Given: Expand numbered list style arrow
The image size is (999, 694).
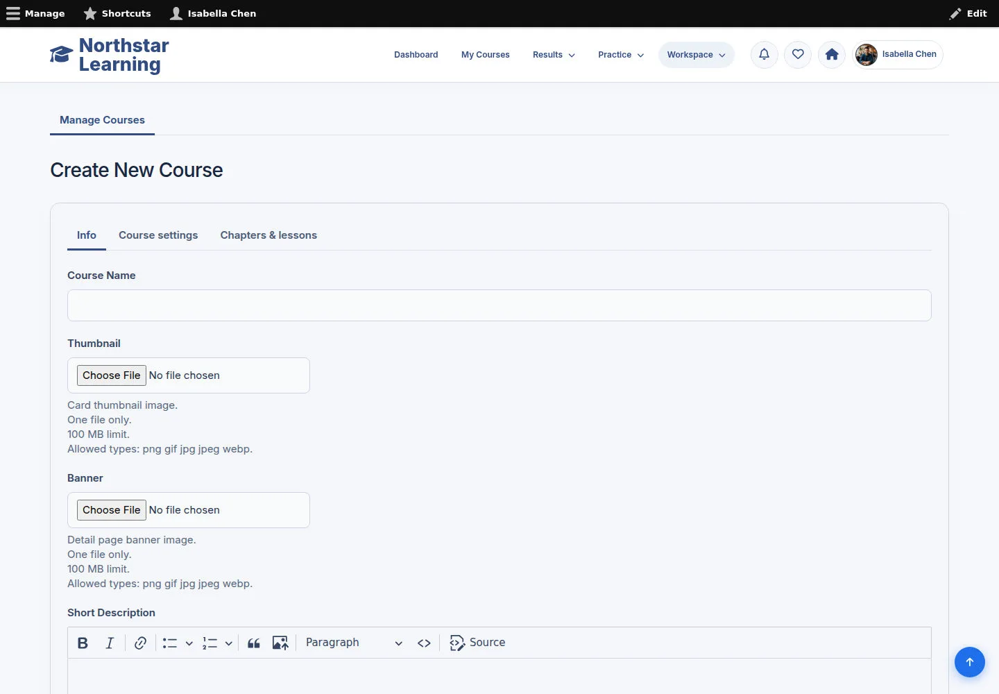Looking at the screenshot, I should point(228,643).
